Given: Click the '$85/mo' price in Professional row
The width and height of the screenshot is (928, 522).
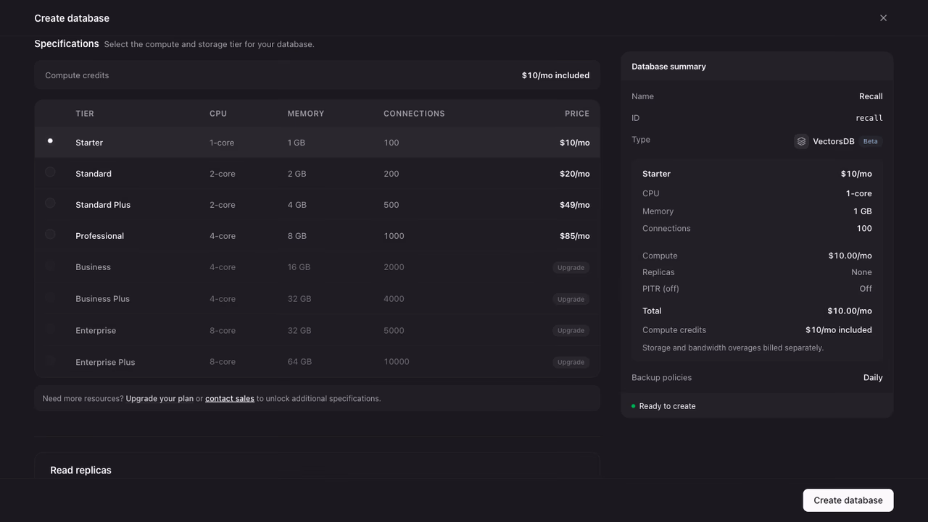Looking at the screenshot, I should click(575, 236).
